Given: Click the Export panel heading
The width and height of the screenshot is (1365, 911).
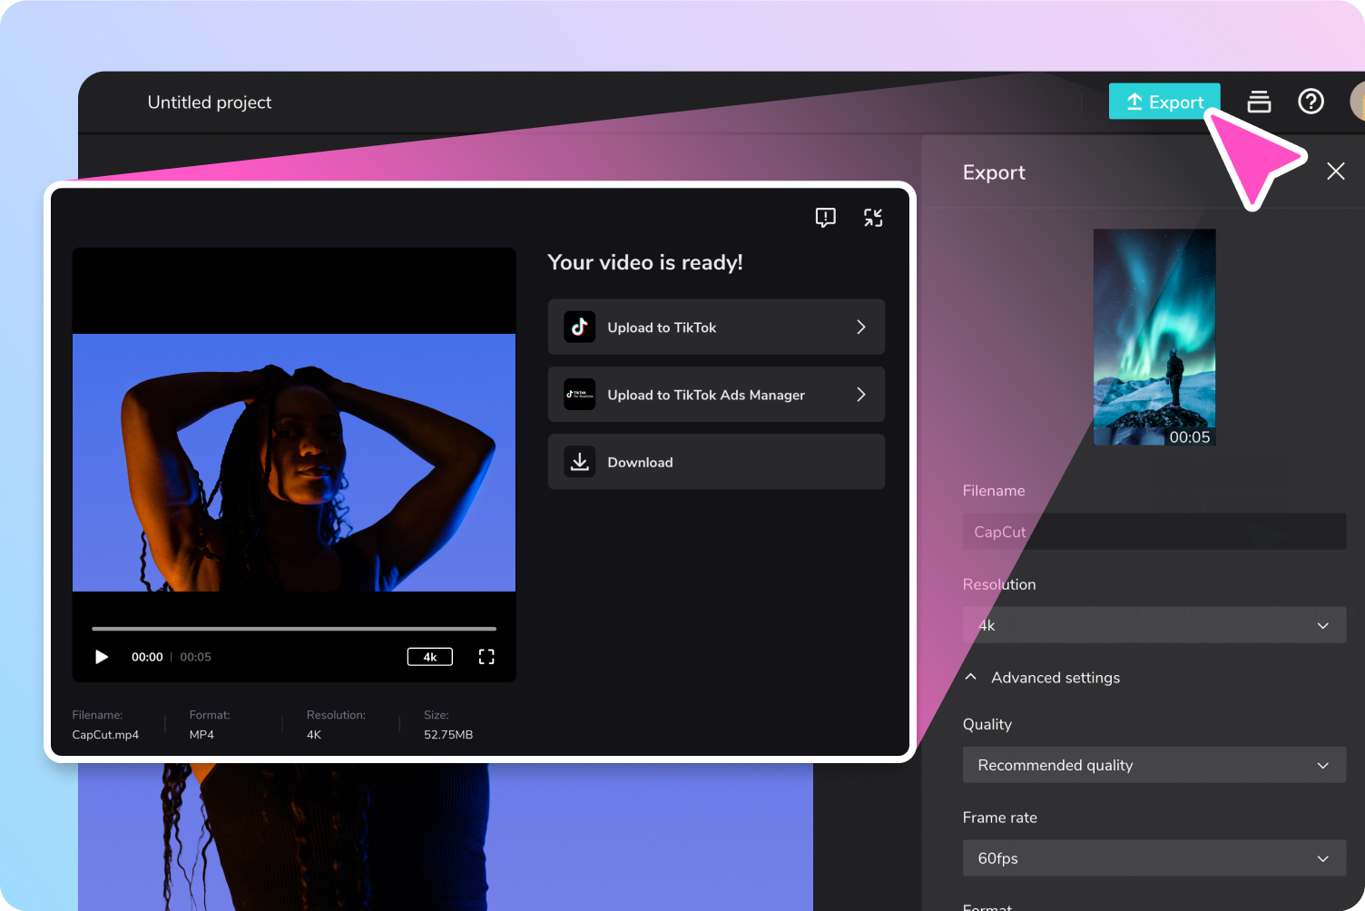Looking at the screenshot, I should (x=994, y=172).
